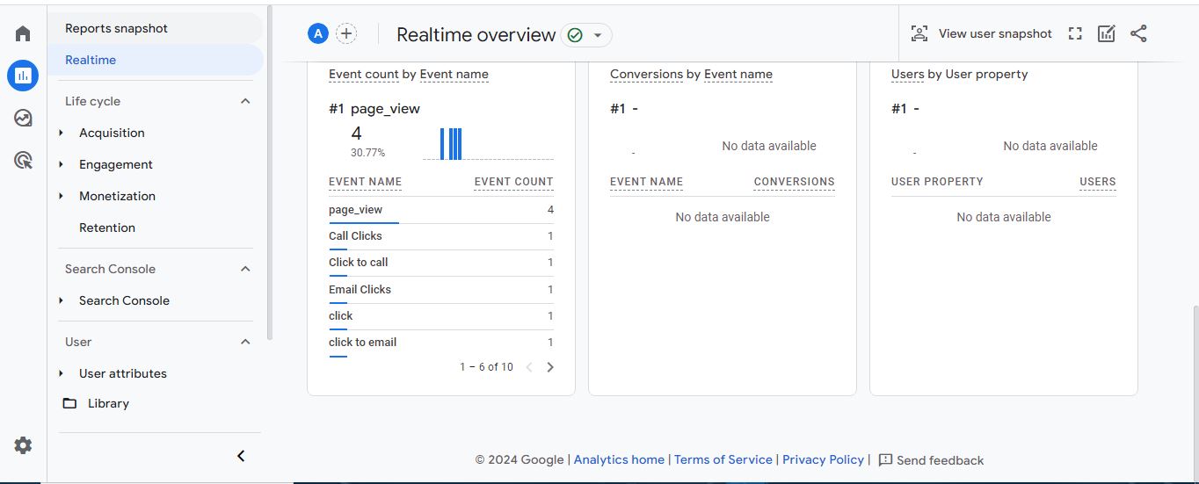
Task: Open the Privacy Policy link
Action: point(823,459)
